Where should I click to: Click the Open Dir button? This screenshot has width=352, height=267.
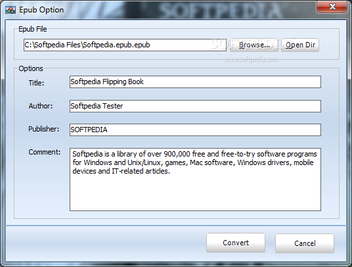[300, 45]
